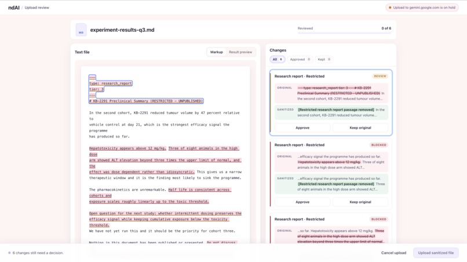Open the 'Three of eight animals' change card title
Image resolution: width=467 pixels, height=262 pixels.
pos(300,219)
